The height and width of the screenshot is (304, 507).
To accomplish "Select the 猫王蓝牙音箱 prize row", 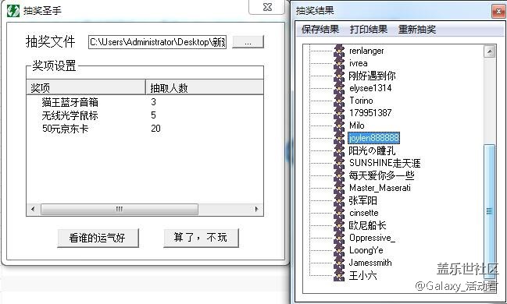I will tap(70, 102).
